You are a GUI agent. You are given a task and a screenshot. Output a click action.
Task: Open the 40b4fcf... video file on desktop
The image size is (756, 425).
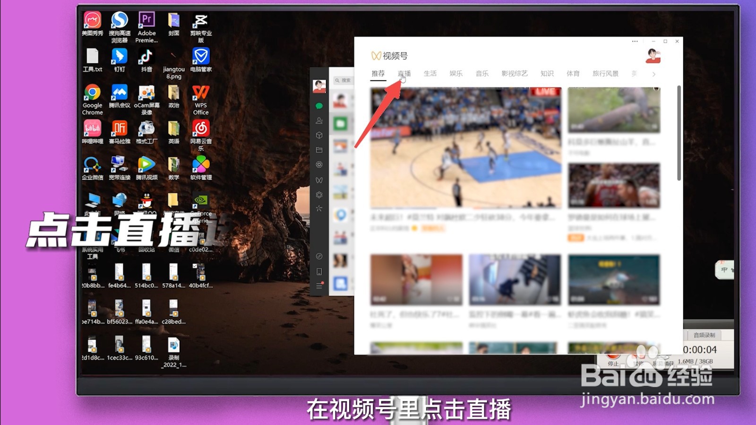tap(201, 276)
